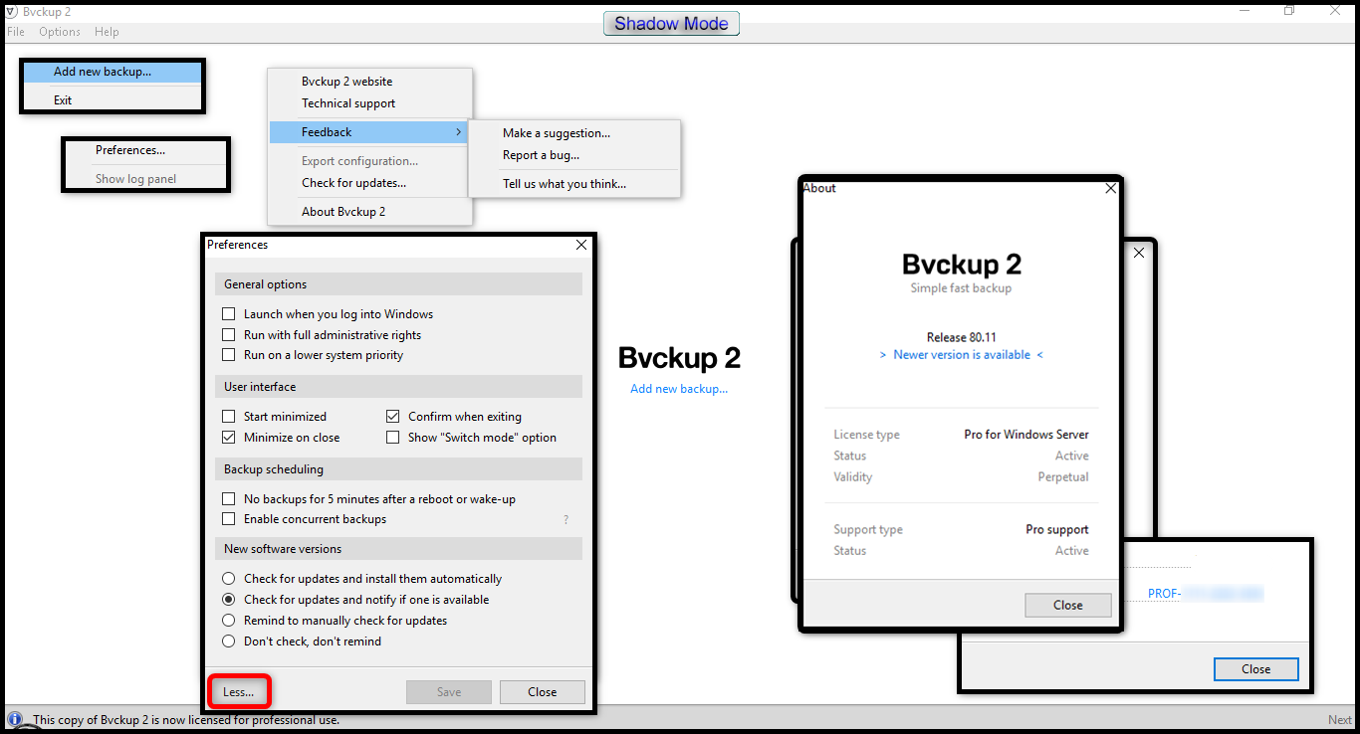Close the Preferences dialog with the X icon
Viewport: 1360px width, 734px height.
pyautogui.click(x=581, y=245)
